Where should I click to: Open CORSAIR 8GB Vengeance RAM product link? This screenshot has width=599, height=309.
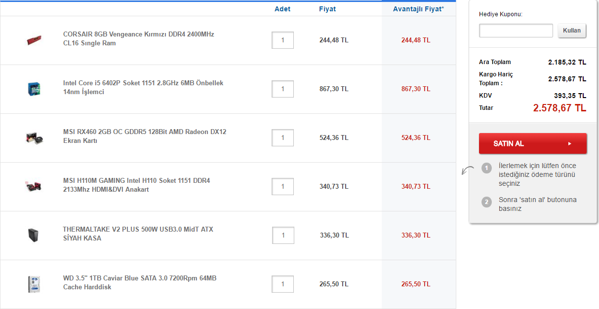point(138,38)
